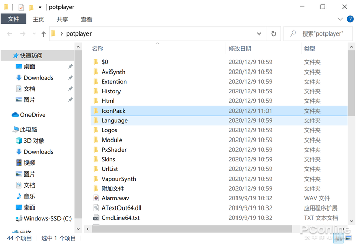Screen dimensions: 356x244
Task: Sort by 类型 column header
Action: tap(310, 49)
